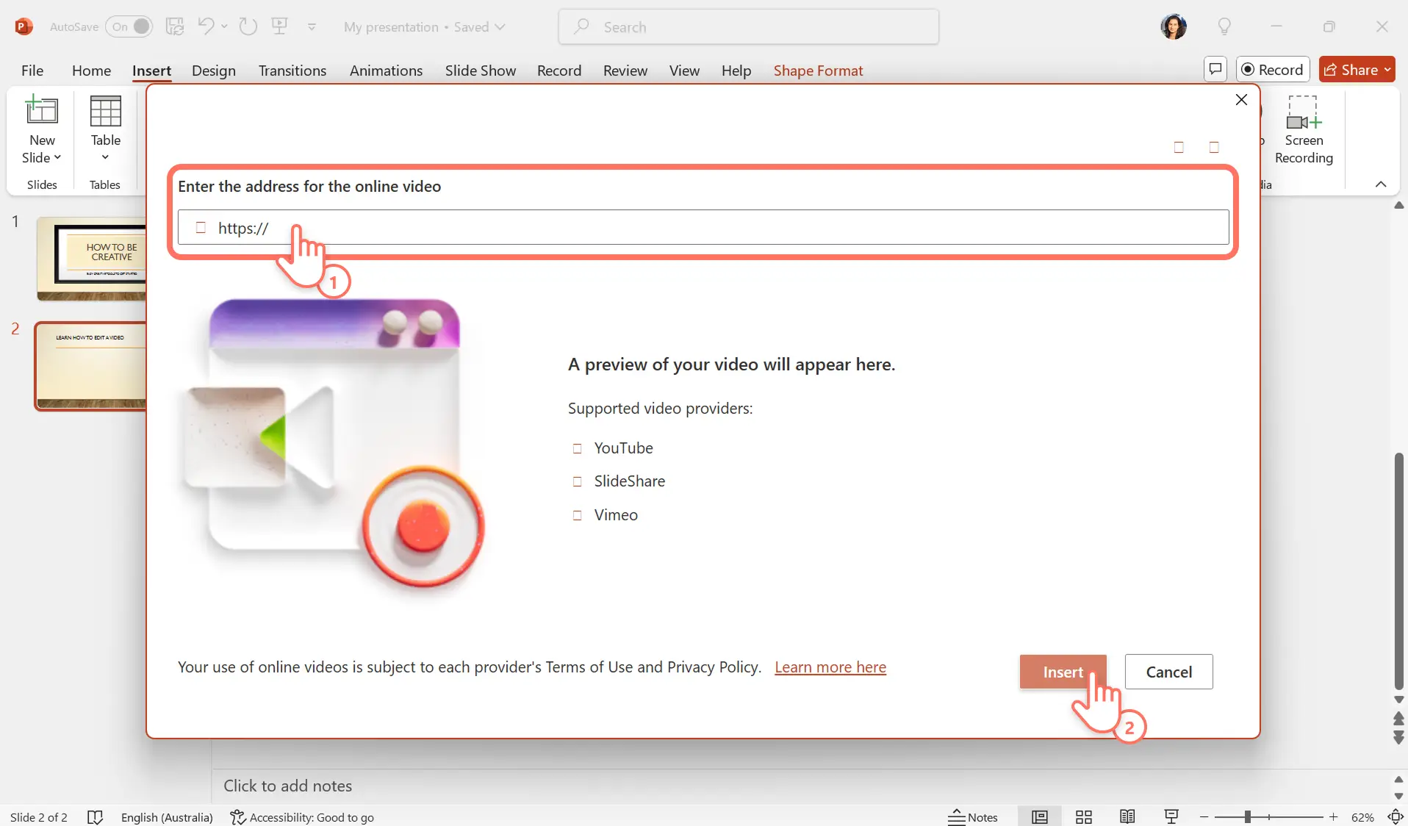Toggle the Notes pane button

coord(973,817)
